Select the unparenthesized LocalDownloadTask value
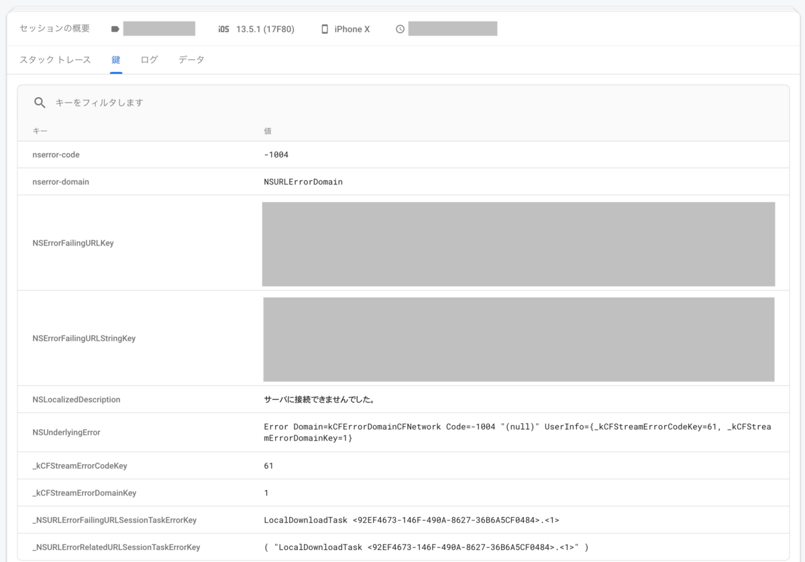The height and width of the screenshot is (562, 805). (x=412, y=520)
